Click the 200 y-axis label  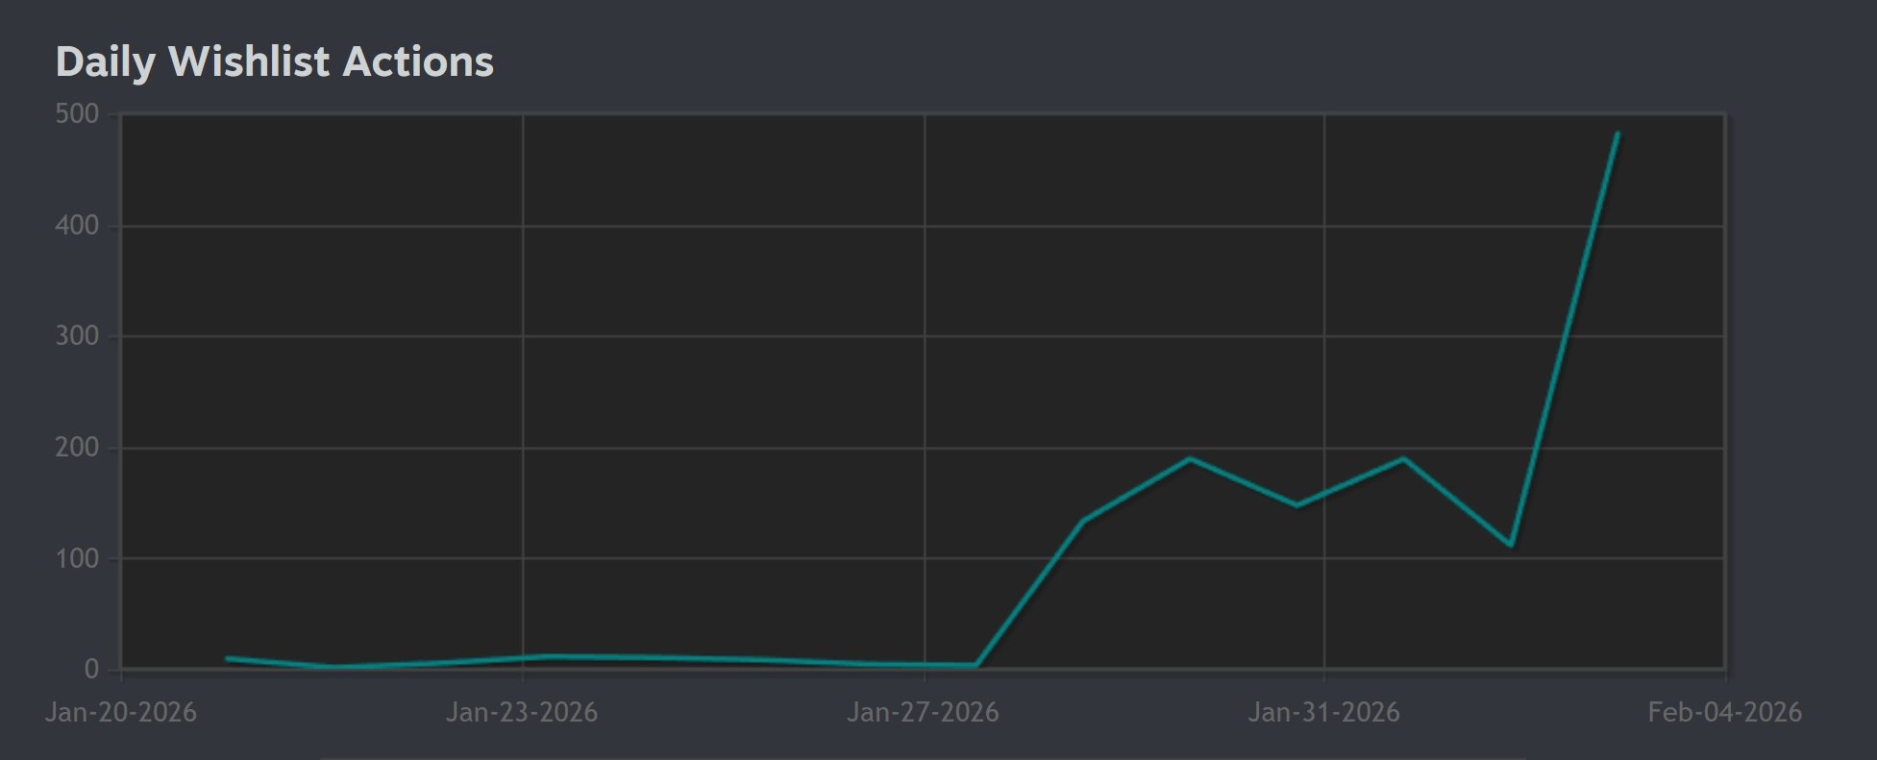click(77, 448)
